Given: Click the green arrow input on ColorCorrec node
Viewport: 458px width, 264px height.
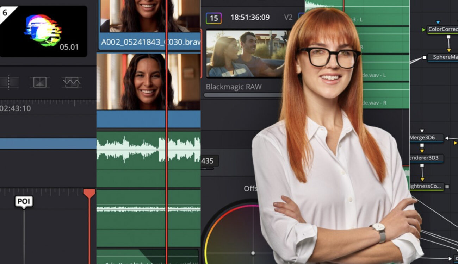Looking at the screenshot, I should coord(424,30).
